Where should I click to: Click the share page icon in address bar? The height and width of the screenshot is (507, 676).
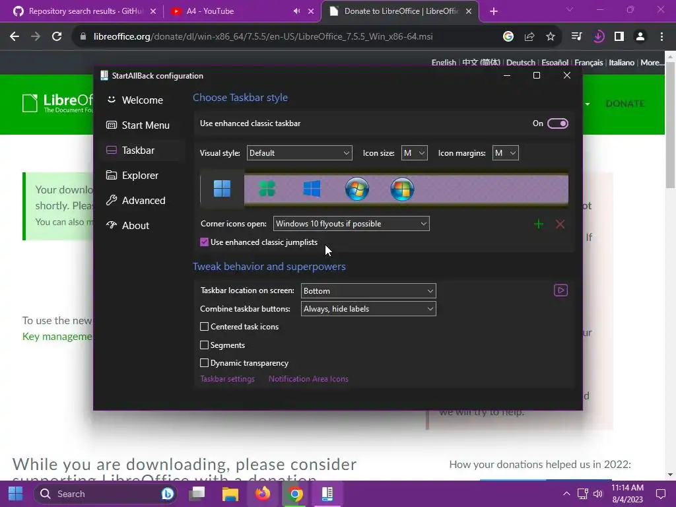(529, 37)
